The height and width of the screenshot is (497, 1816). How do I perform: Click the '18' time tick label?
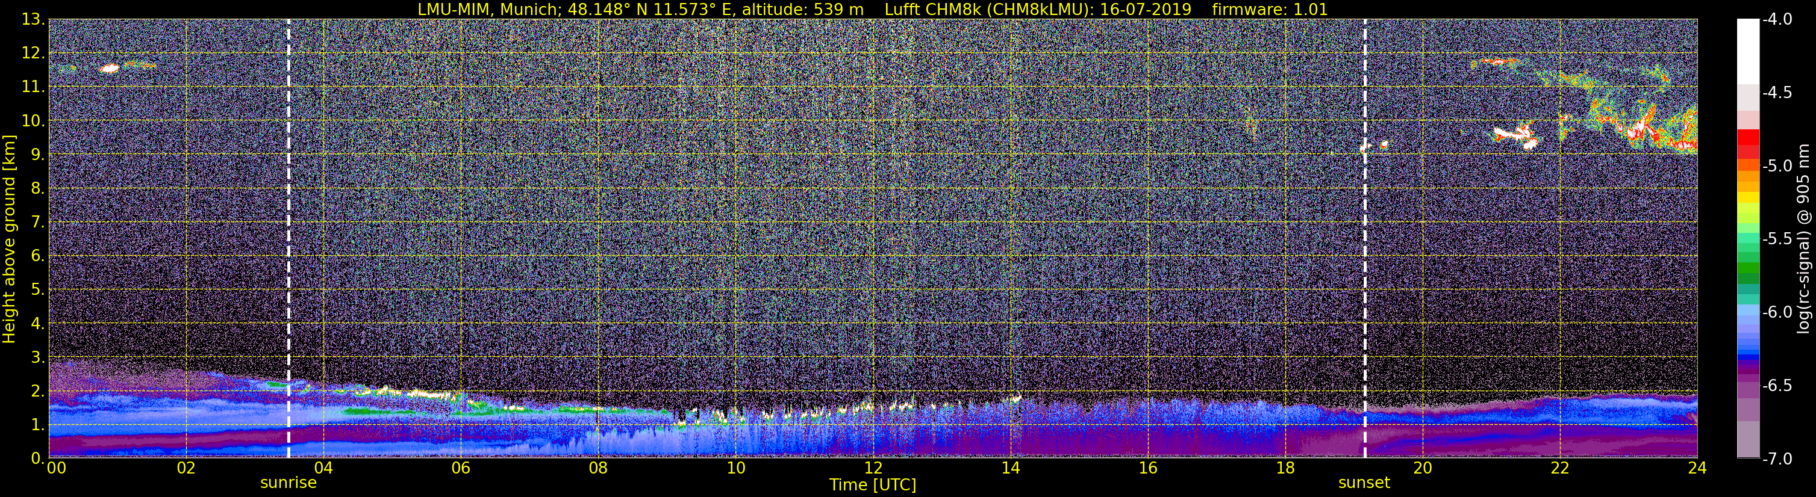coord(1285,469)
